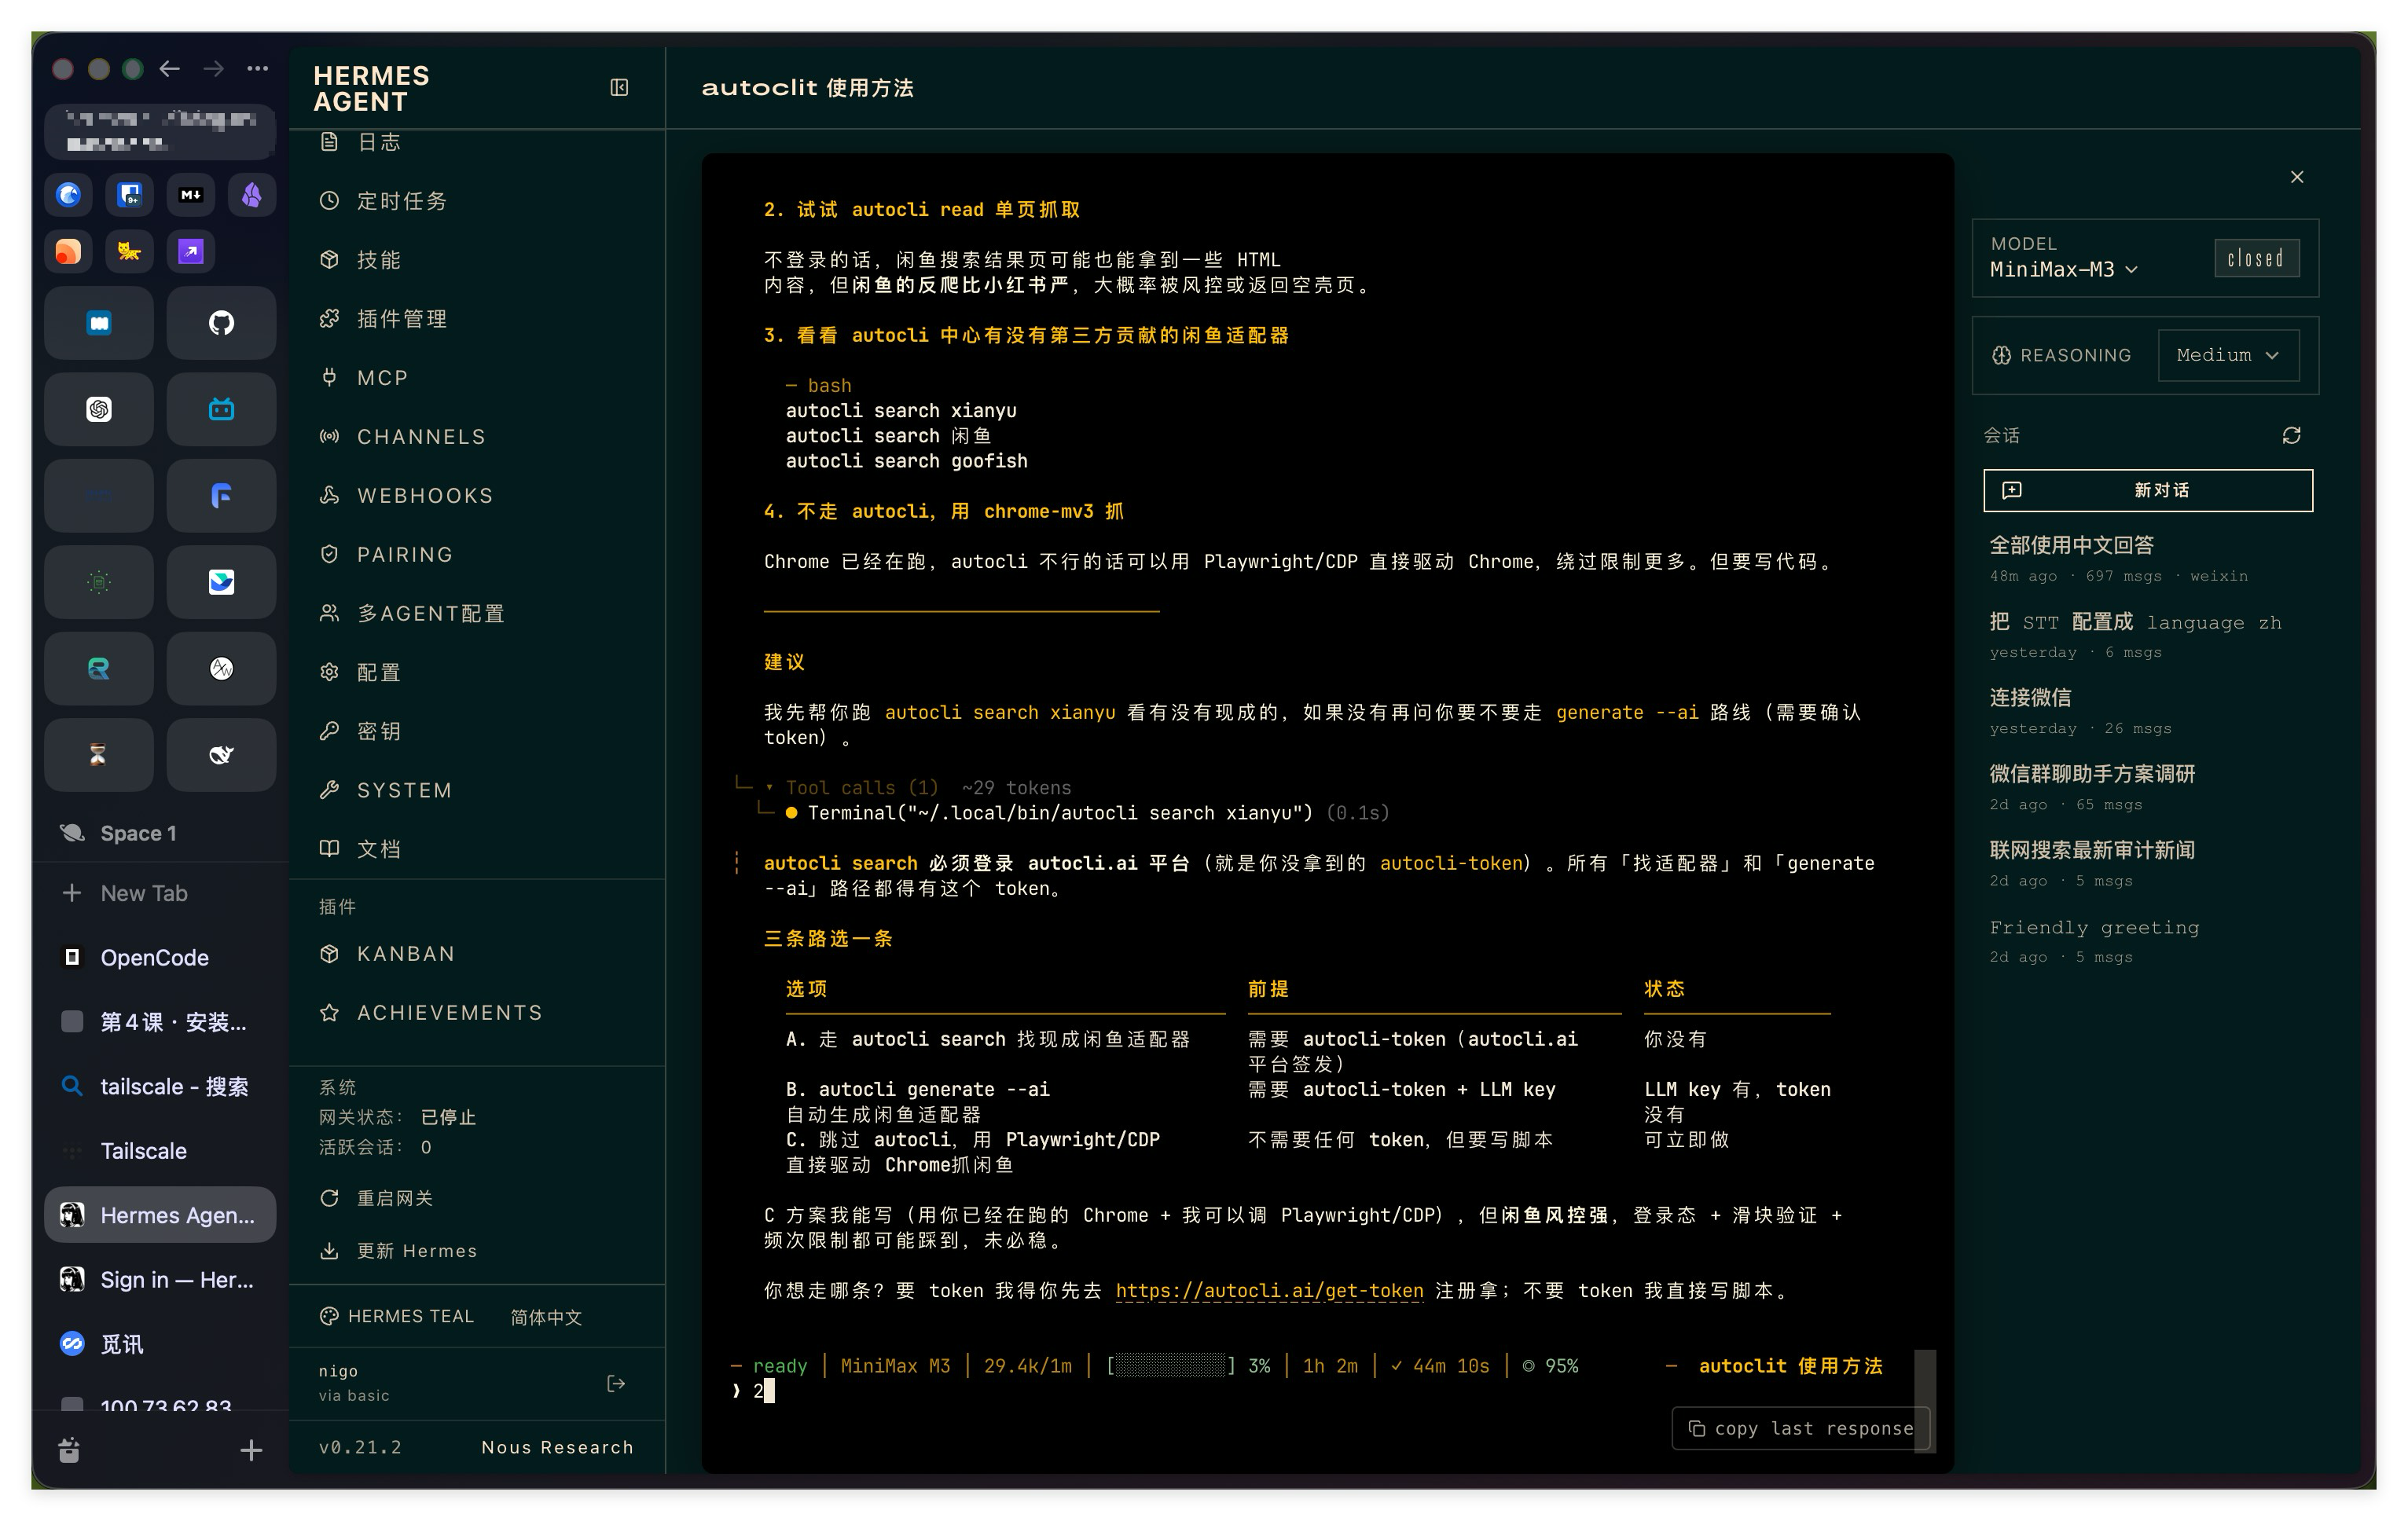Click the ACHIEVEMENTS star icon
The image size is (2408, 1521).
329,1013
